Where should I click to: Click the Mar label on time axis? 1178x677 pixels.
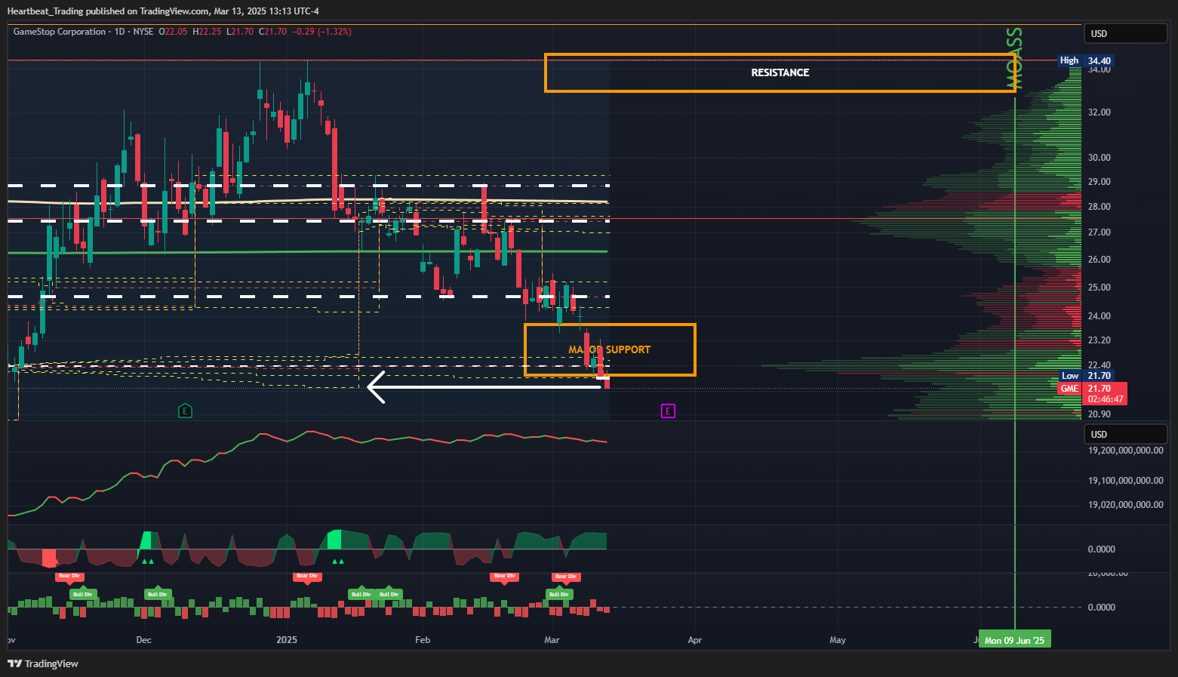coord(552,640)
